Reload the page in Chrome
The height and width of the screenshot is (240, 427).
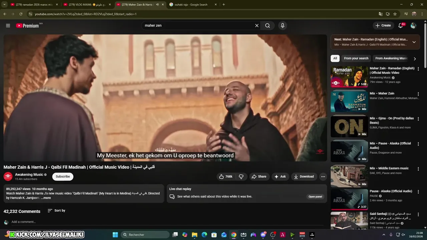21,14
